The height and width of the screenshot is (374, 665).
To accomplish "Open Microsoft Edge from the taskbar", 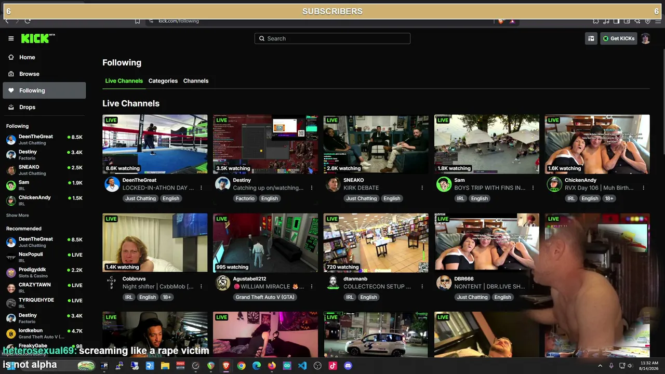I will (257, 366).
